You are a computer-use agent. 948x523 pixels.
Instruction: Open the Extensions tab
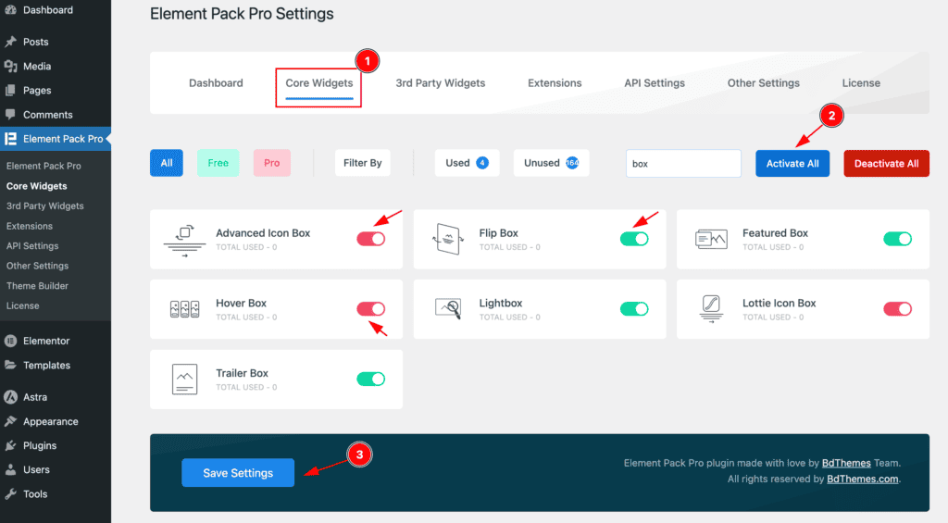555,82
